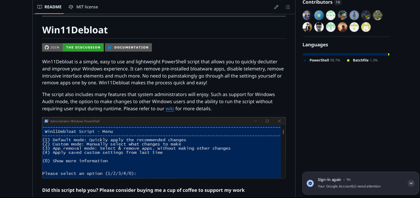Viewport: 420px width, 198px height.
Task: Open the README outline list icon
Action: (x=288, y=7)
